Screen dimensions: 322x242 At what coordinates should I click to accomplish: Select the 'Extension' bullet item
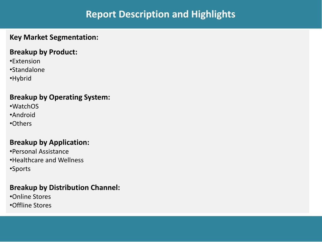25,61
